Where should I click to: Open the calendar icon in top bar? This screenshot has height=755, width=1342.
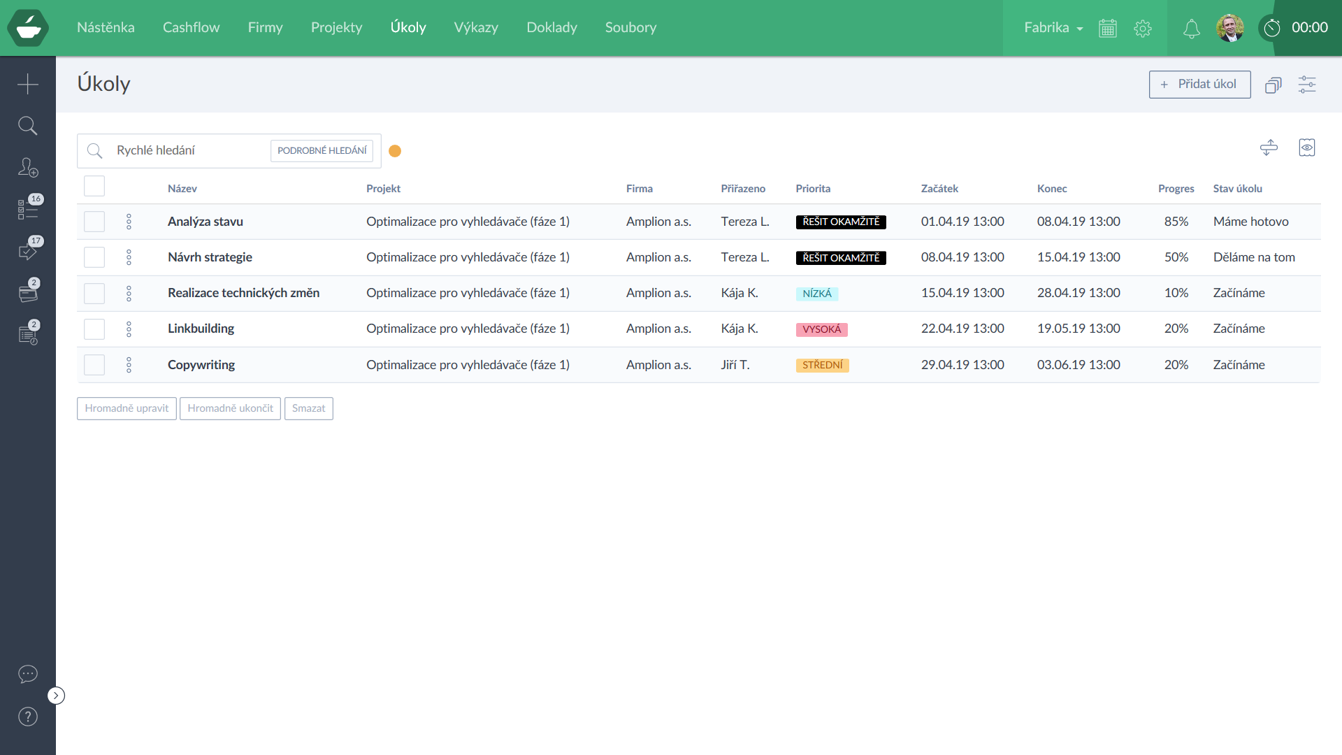[1108, 29]
